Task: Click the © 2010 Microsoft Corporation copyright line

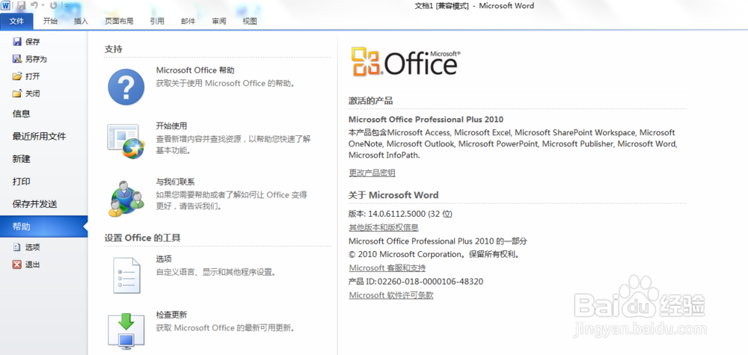Action: point(434,254)
